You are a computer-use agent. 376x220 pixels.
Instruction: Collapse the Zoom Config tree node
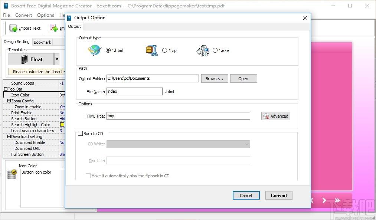click(x=9, y=101)
